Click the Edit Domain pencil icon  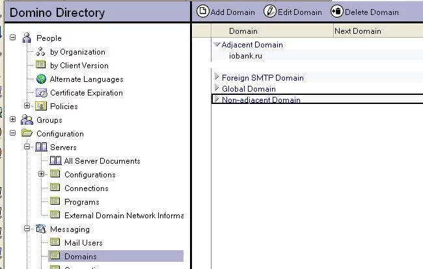(x=269, y=12)
